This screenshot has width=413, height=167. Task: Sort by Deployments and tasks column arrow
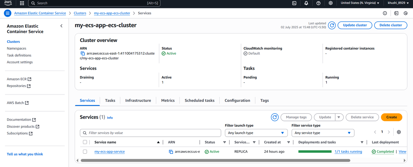pyautogui.click(x=362, y=142)
